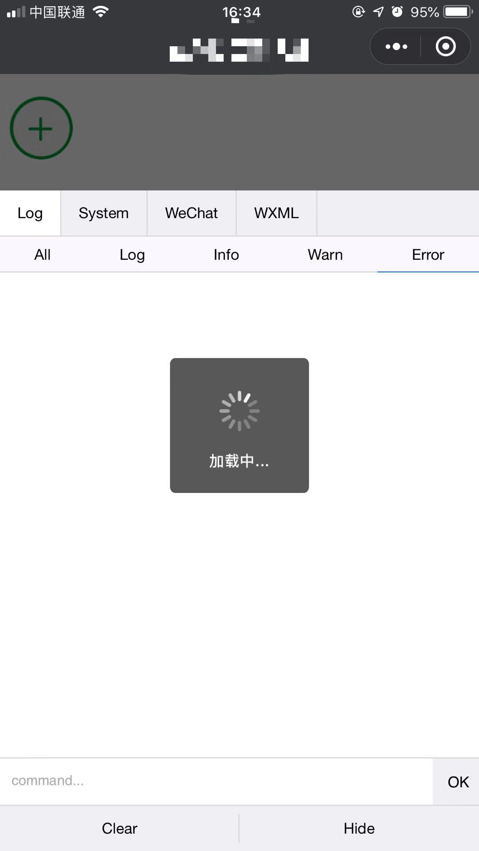
Task: Tap the location arrow status icon
Action: coord(378,12)
